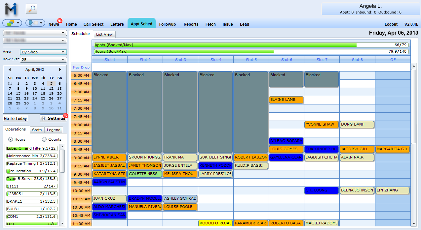The width and height of the screenshot is (421, 230).
Task: Go to next month in calendar
Action: [x=60, y=70]
